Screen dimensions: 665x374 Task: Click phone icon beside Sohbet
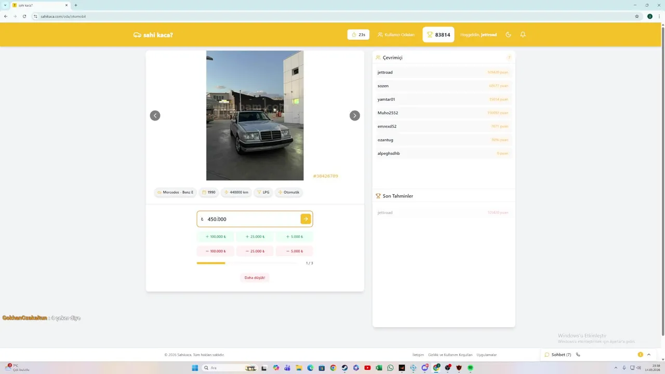[578, 355]
